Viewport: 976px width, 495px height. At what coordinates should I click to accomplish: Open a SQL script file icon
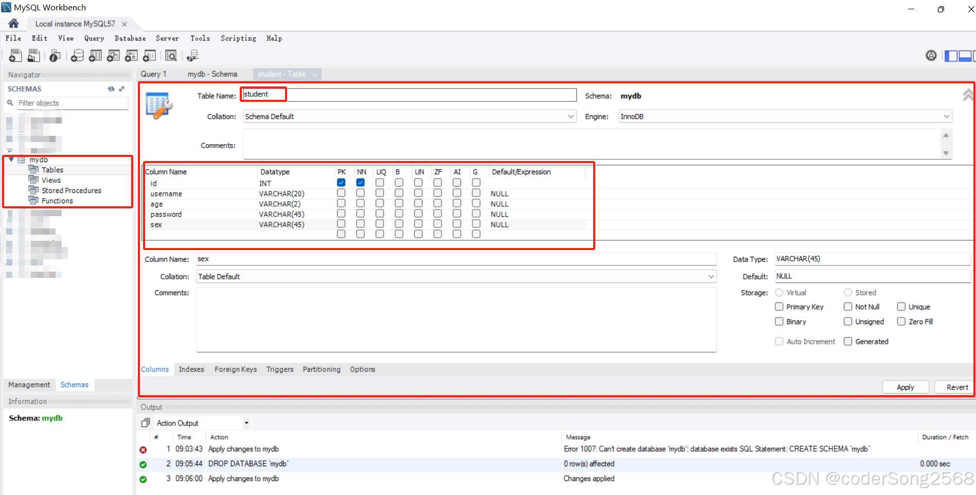[x=34, y=56]
